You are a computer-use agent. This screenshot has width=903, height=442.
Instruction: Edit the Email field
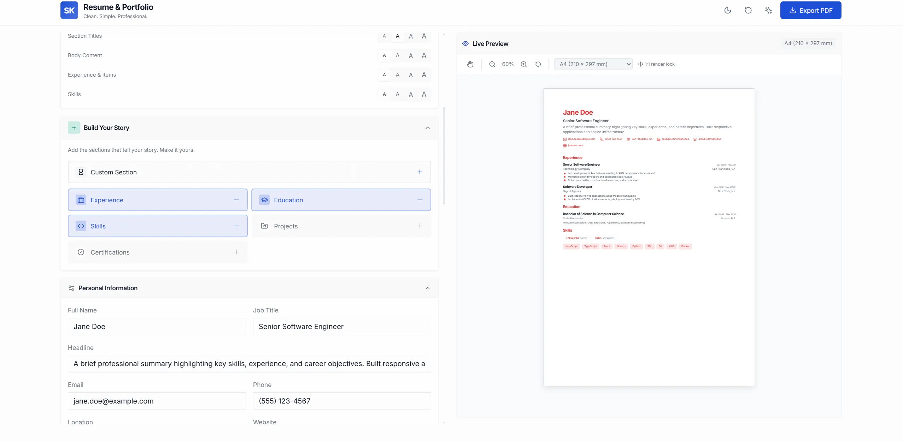pos(157,401)
